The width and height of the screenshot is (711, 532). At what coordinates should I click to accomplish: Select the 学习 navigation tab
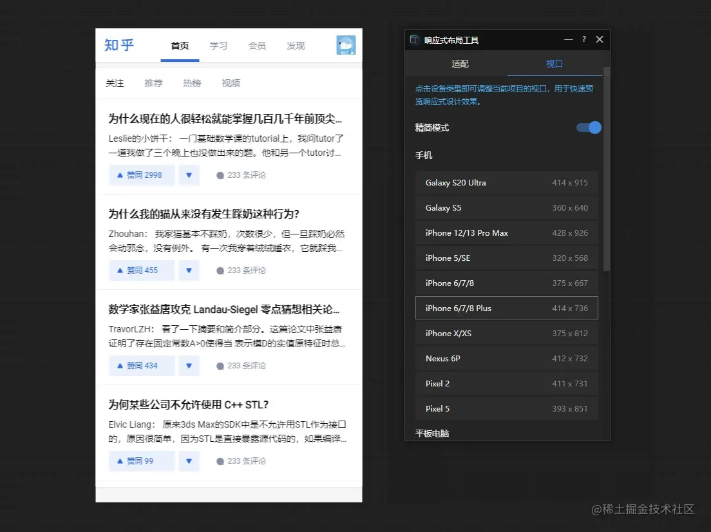coord(218,46)
